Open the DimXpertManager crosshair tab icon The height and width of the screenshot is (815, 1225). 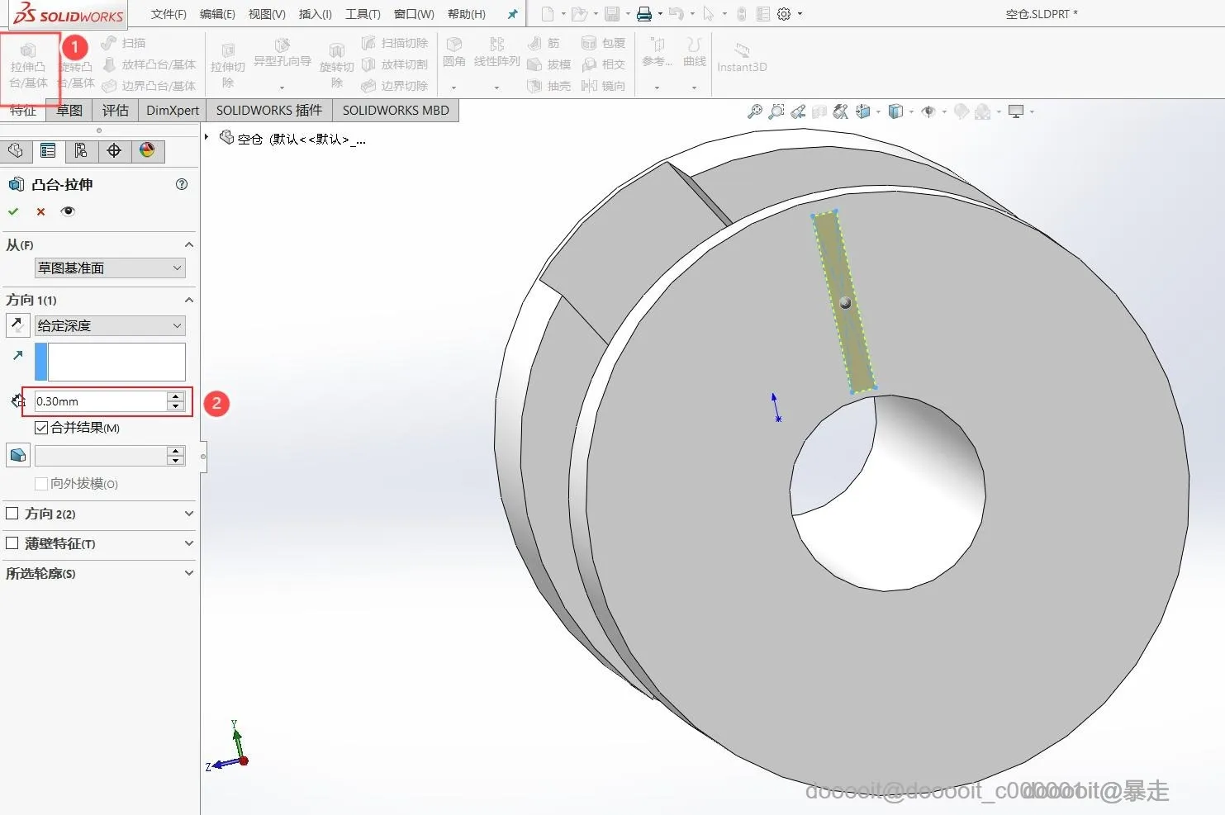pyautogui.click(x=114, y=150)
